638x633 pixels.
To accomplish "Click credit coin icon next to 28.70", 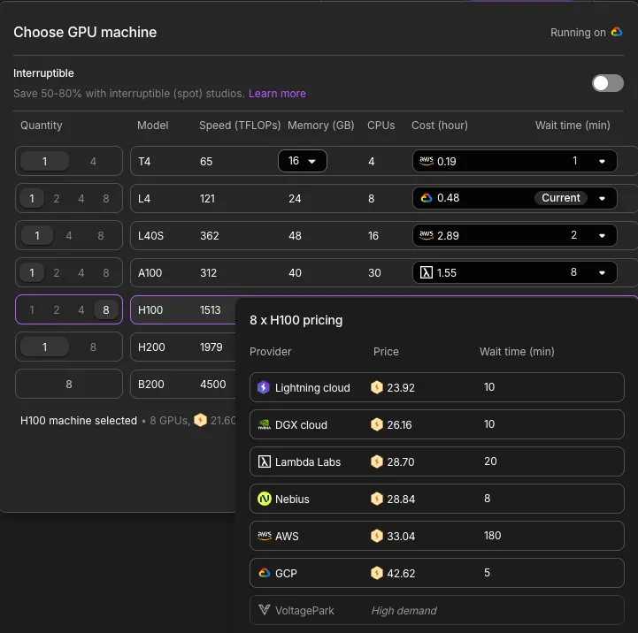I will [377, 461].
